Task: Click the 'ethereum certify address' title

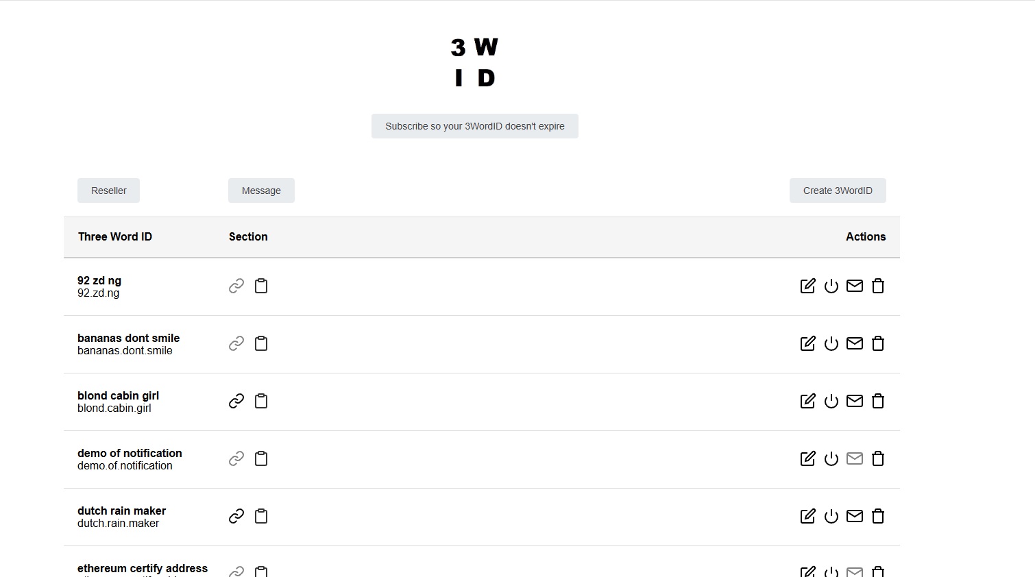Action: click(143, 568)
